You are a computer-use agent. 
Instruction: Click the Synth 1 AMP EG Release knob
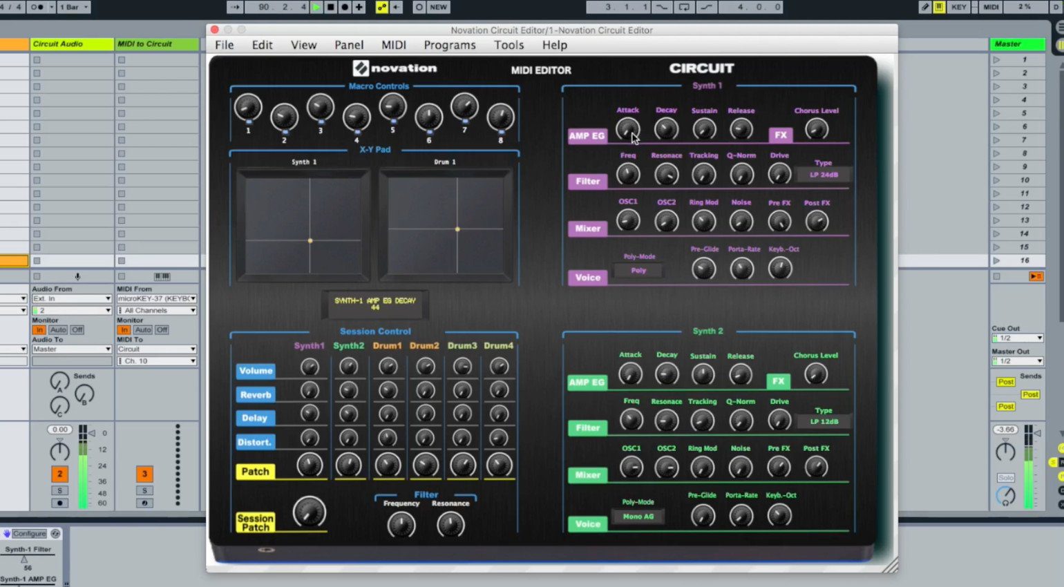(741, 128)
